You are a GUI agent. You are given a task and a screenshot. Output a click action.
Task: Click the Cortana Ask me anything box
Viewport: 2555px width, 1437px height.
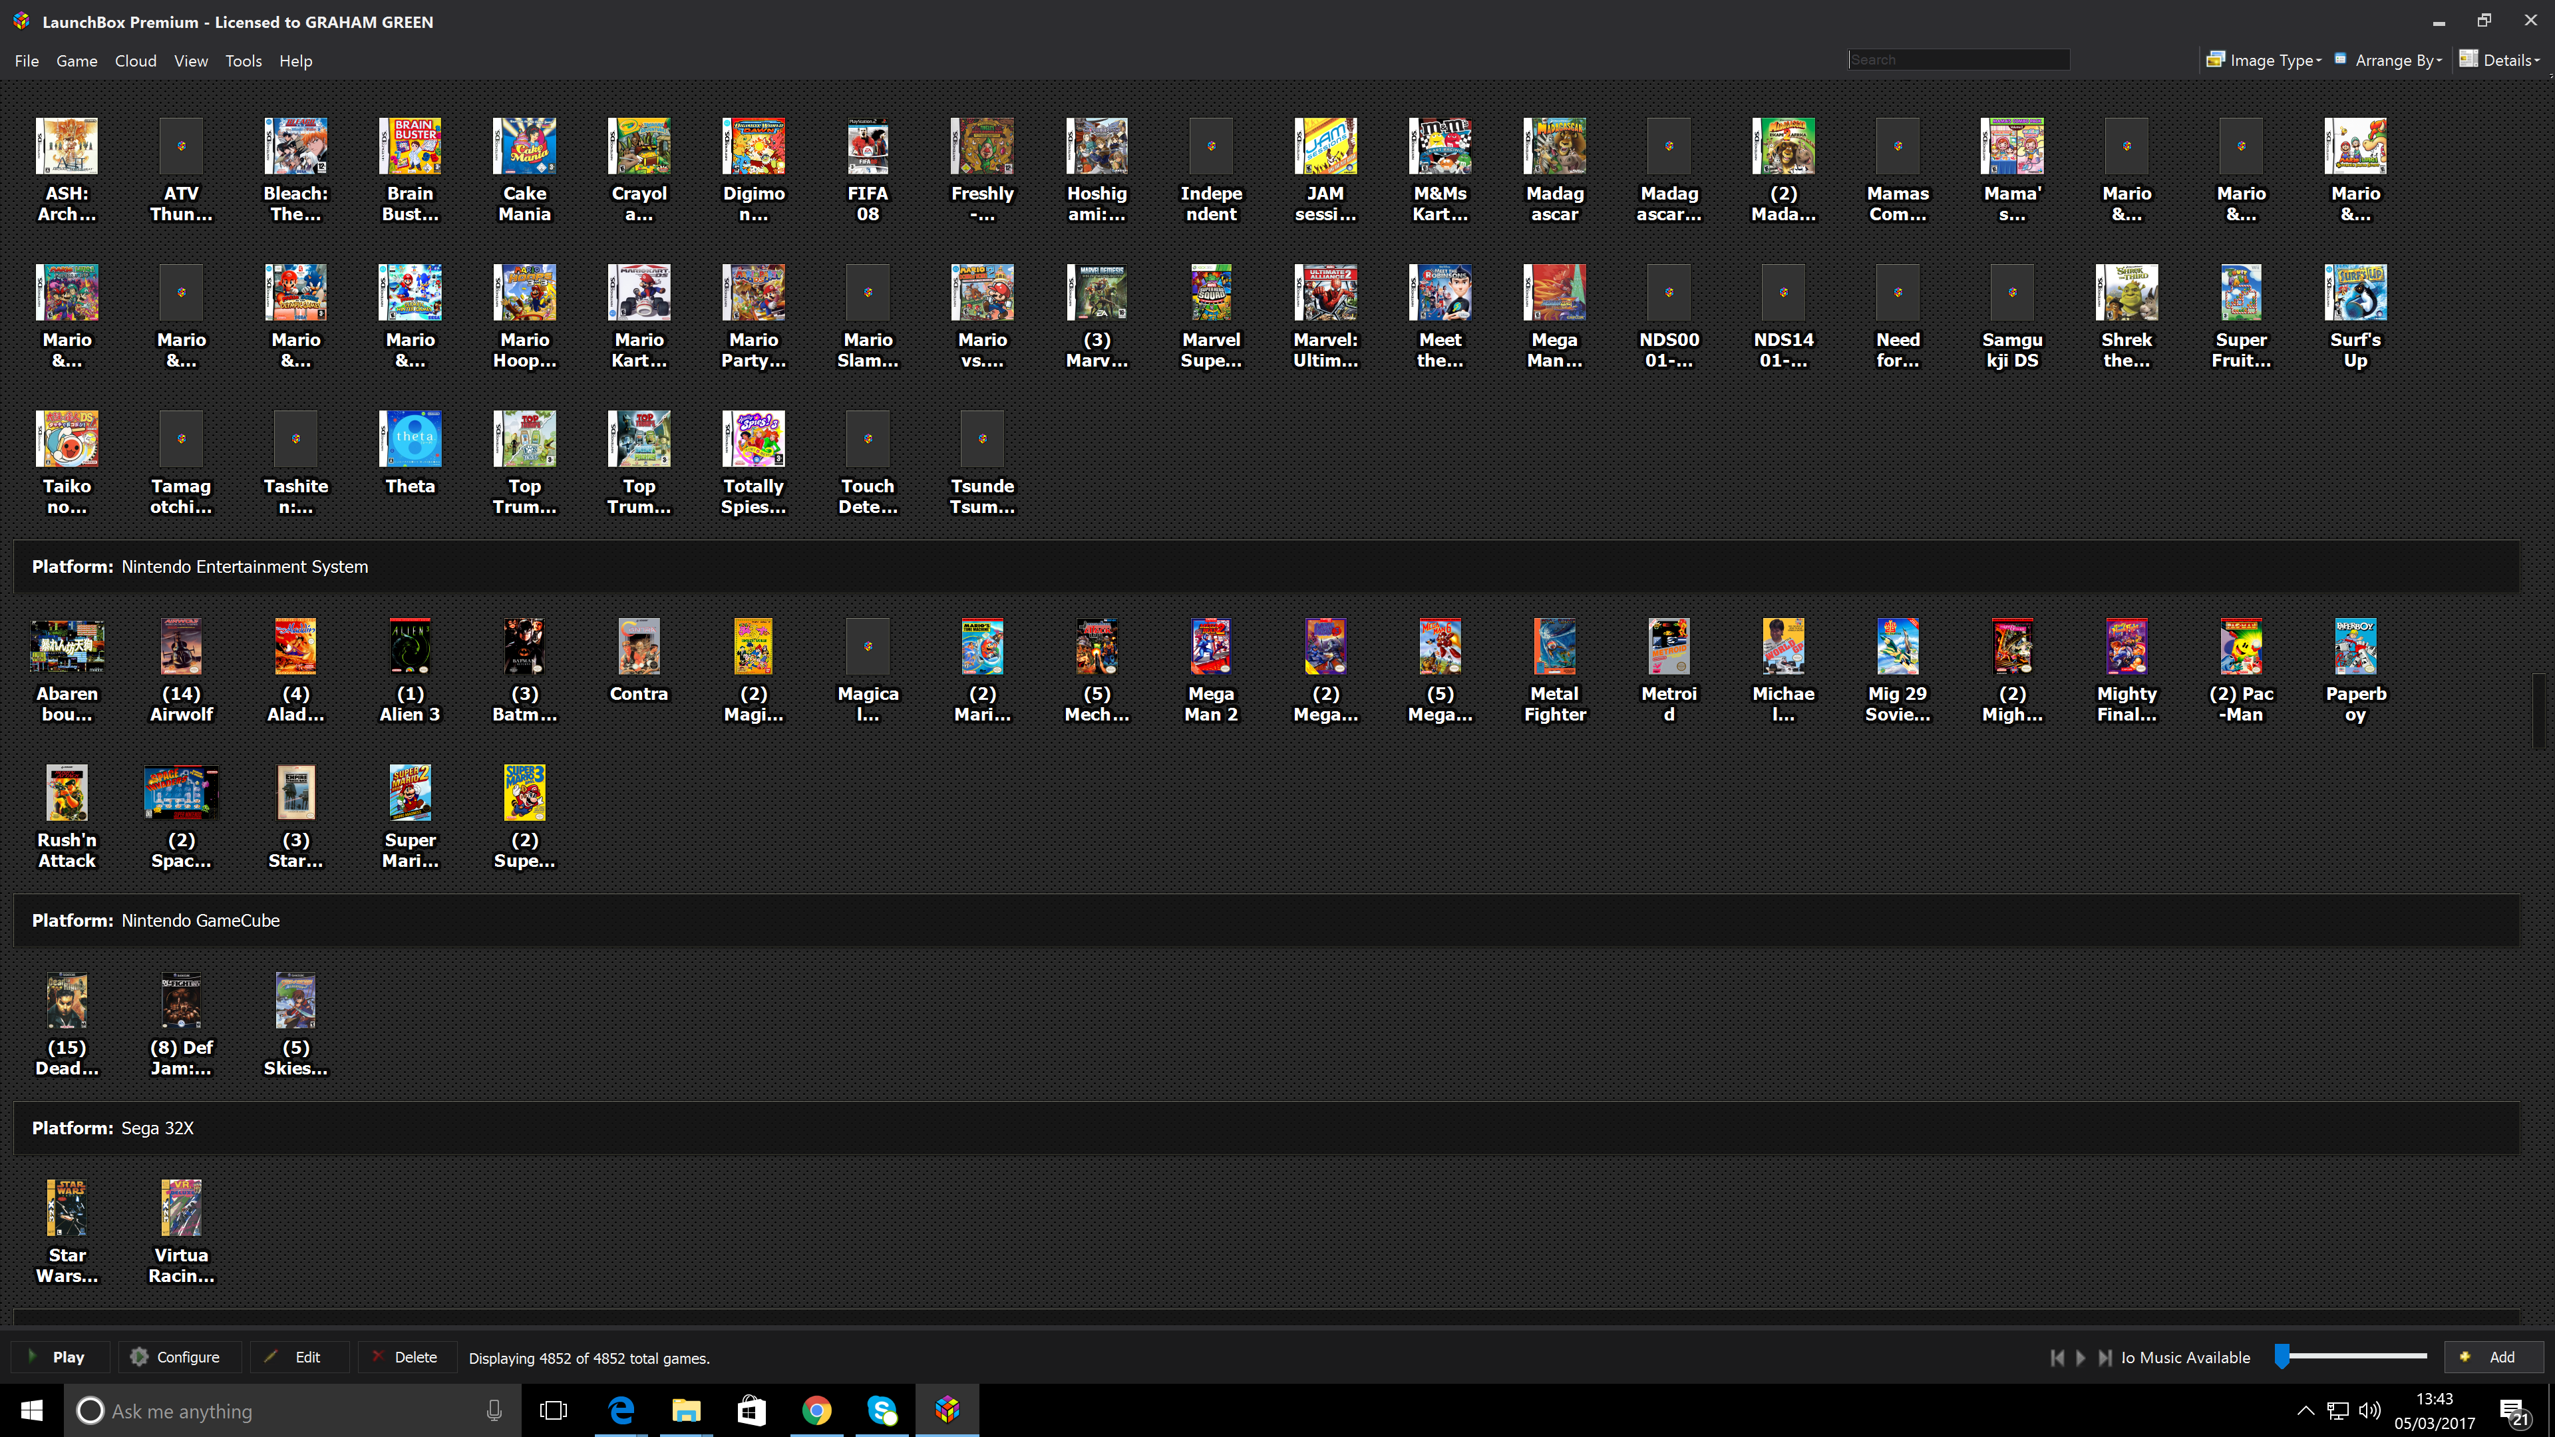pos(293,1410)
